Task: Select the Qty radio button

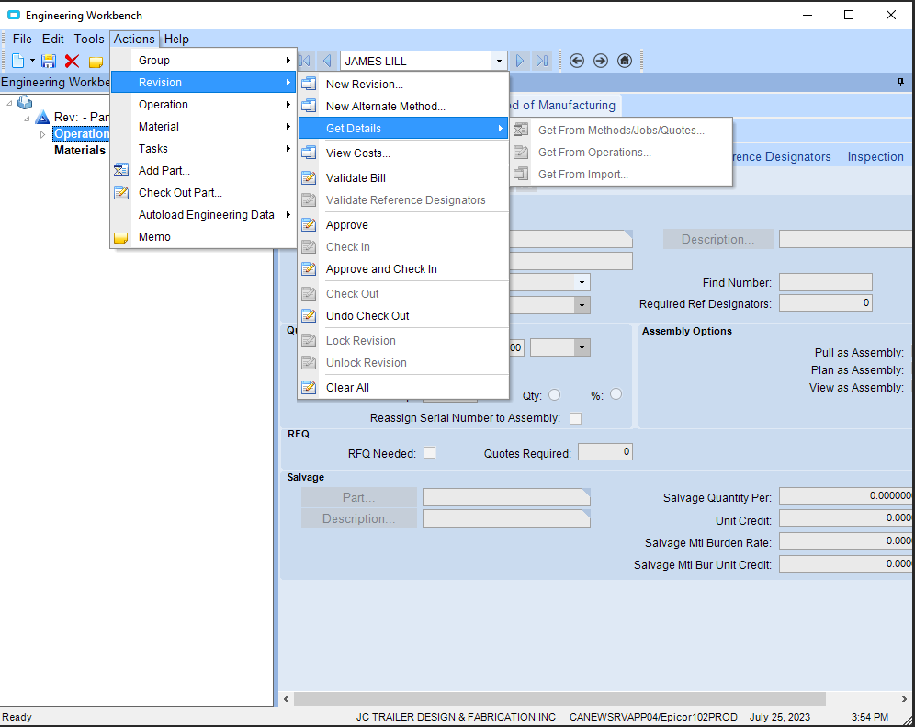Action: click(554, 394)
